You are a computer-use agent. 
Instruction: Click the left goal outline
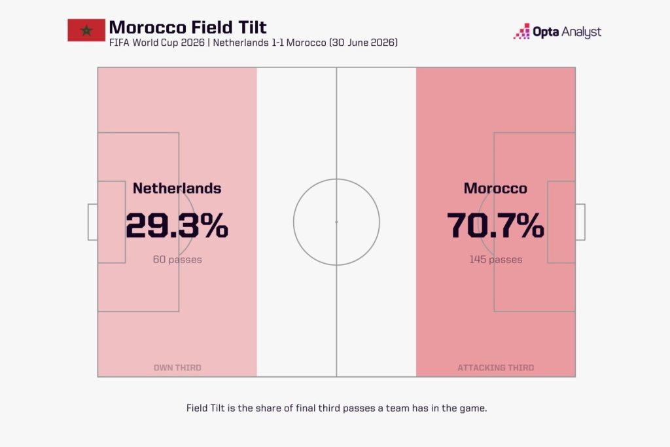pos(93,222)
